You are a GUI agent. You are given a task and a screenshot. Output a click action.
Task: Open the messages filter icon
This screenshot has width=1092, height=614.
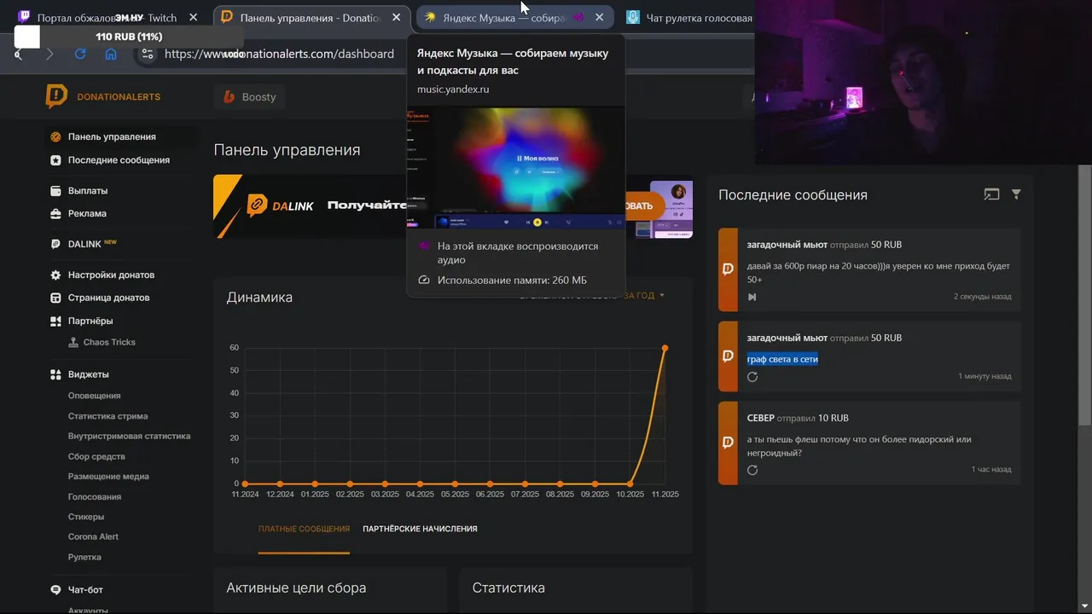(1016, 194)
